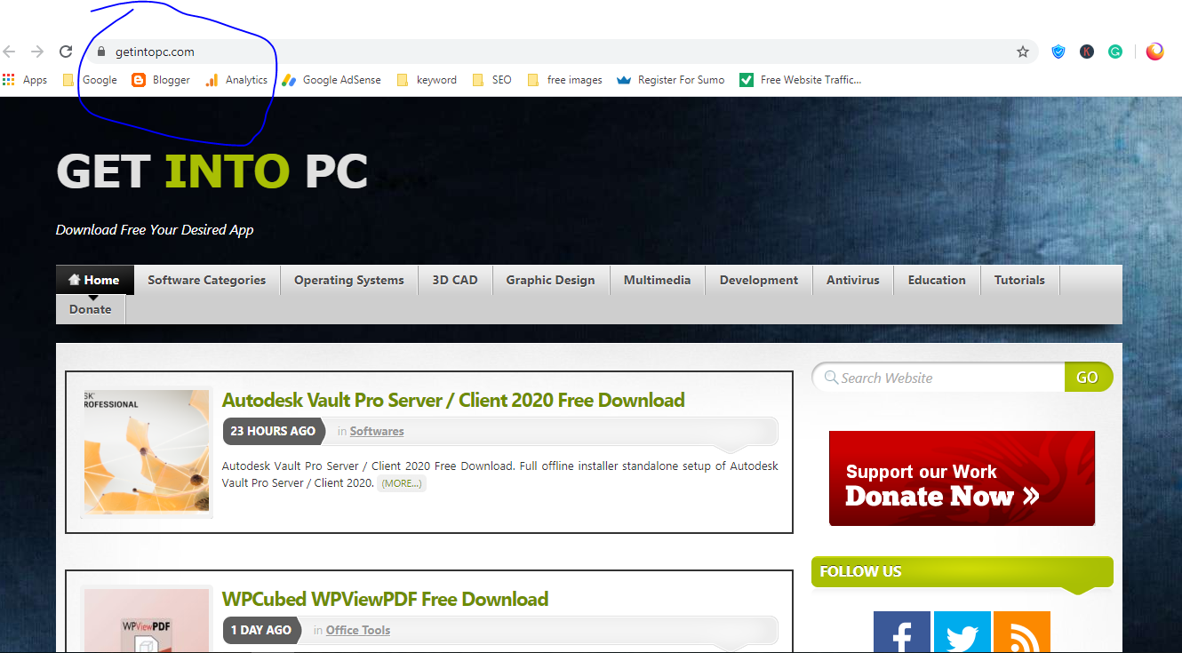The image size is (1182, 653).
Task: Open WPCubed WPViewPDF Free Download title
Action: pos(385,599)
